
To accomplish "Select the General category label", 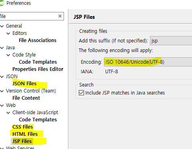I will [x=14, y=26].
